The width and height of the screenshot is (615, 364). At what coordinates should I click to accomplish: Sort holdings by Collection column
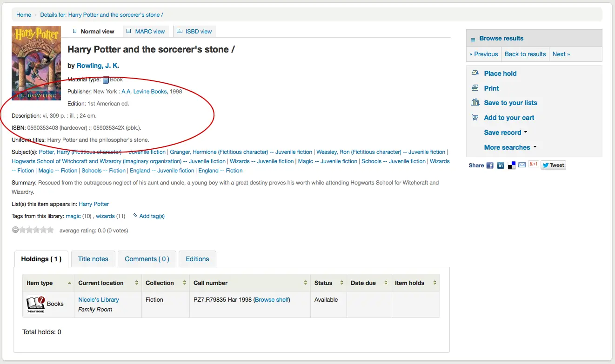pos(166,283)
